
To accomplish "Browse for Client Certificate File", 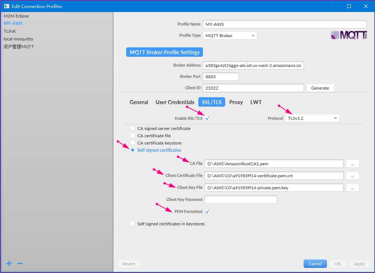I will [352, 176].
